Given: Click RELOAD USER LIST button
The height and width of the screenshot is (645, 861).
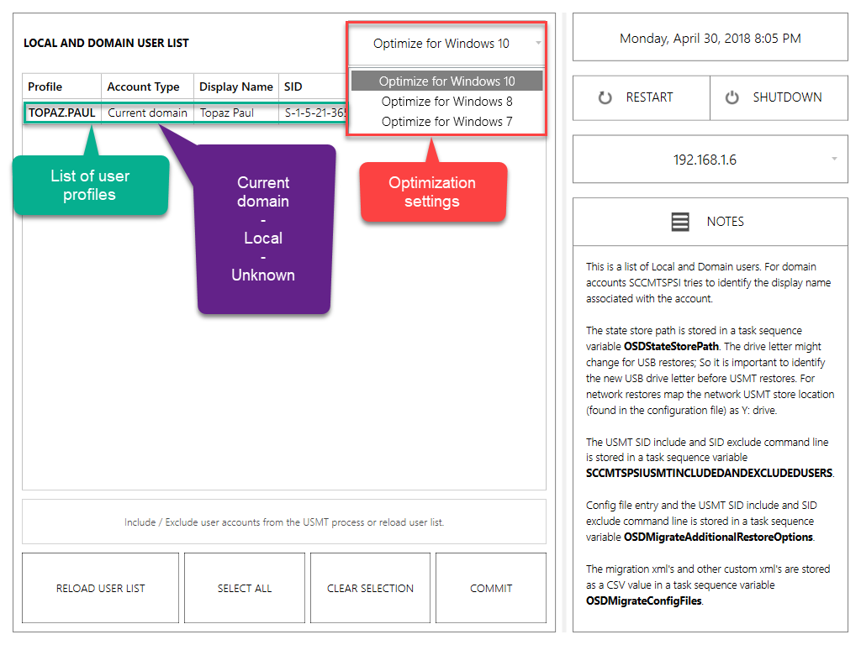Looking at the screenshot, I should [100, 588].
